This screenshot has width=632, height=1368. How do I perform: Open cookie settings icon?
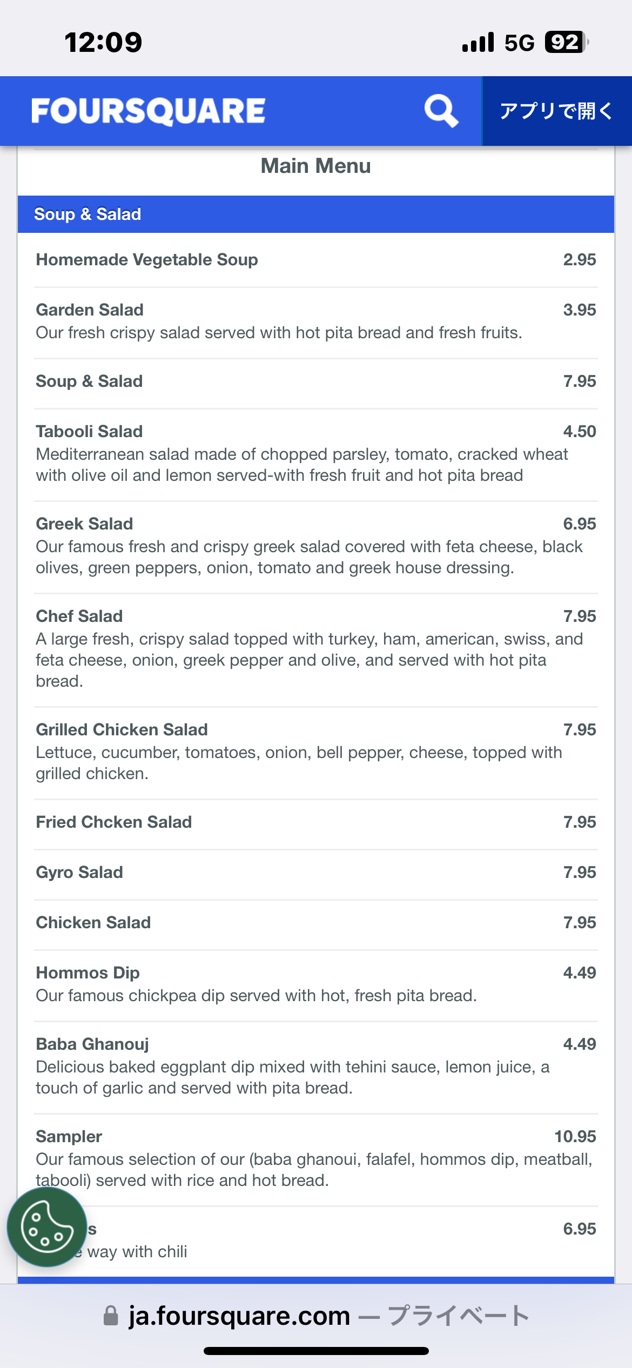coord(47,1226)
